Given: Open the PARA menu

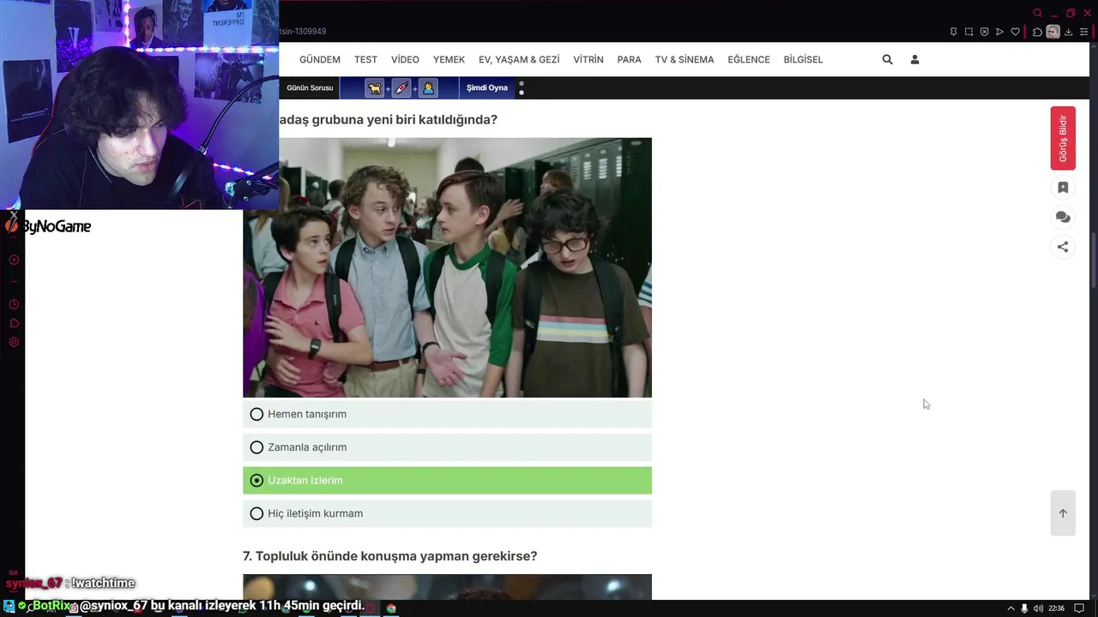Looking at the screenshot, I should [x=629, y=59].
